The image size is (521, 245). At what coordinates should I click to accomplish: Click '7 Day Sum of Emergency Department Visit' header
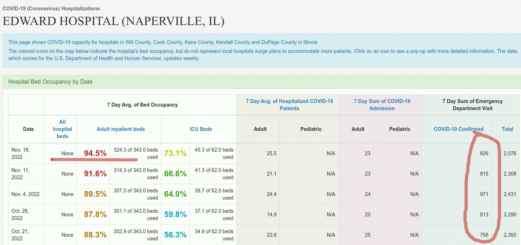tap(473, 105)
